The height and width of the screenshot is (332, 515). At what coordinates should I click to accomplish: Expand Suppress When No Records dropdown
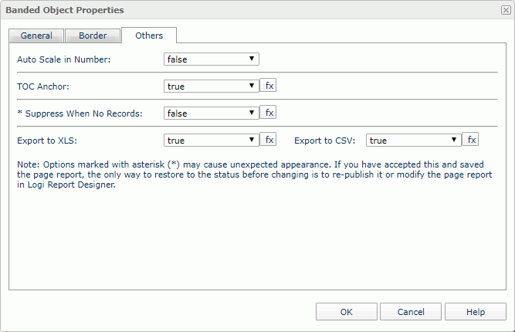coord(211,113)
